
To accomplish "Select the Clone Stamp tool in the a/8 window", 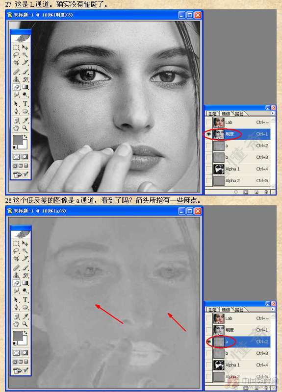I will (x=17, y=275).
